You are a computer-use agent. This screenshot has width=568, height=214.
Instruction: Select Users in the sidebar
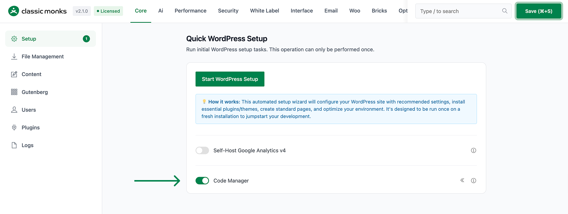(x=50, y=110)
